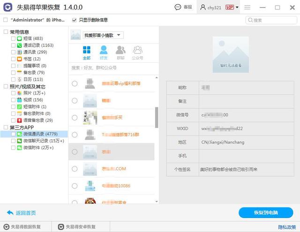Toggle the "Administrator" 的 iPhone checkbox

(x=6, y=20)
